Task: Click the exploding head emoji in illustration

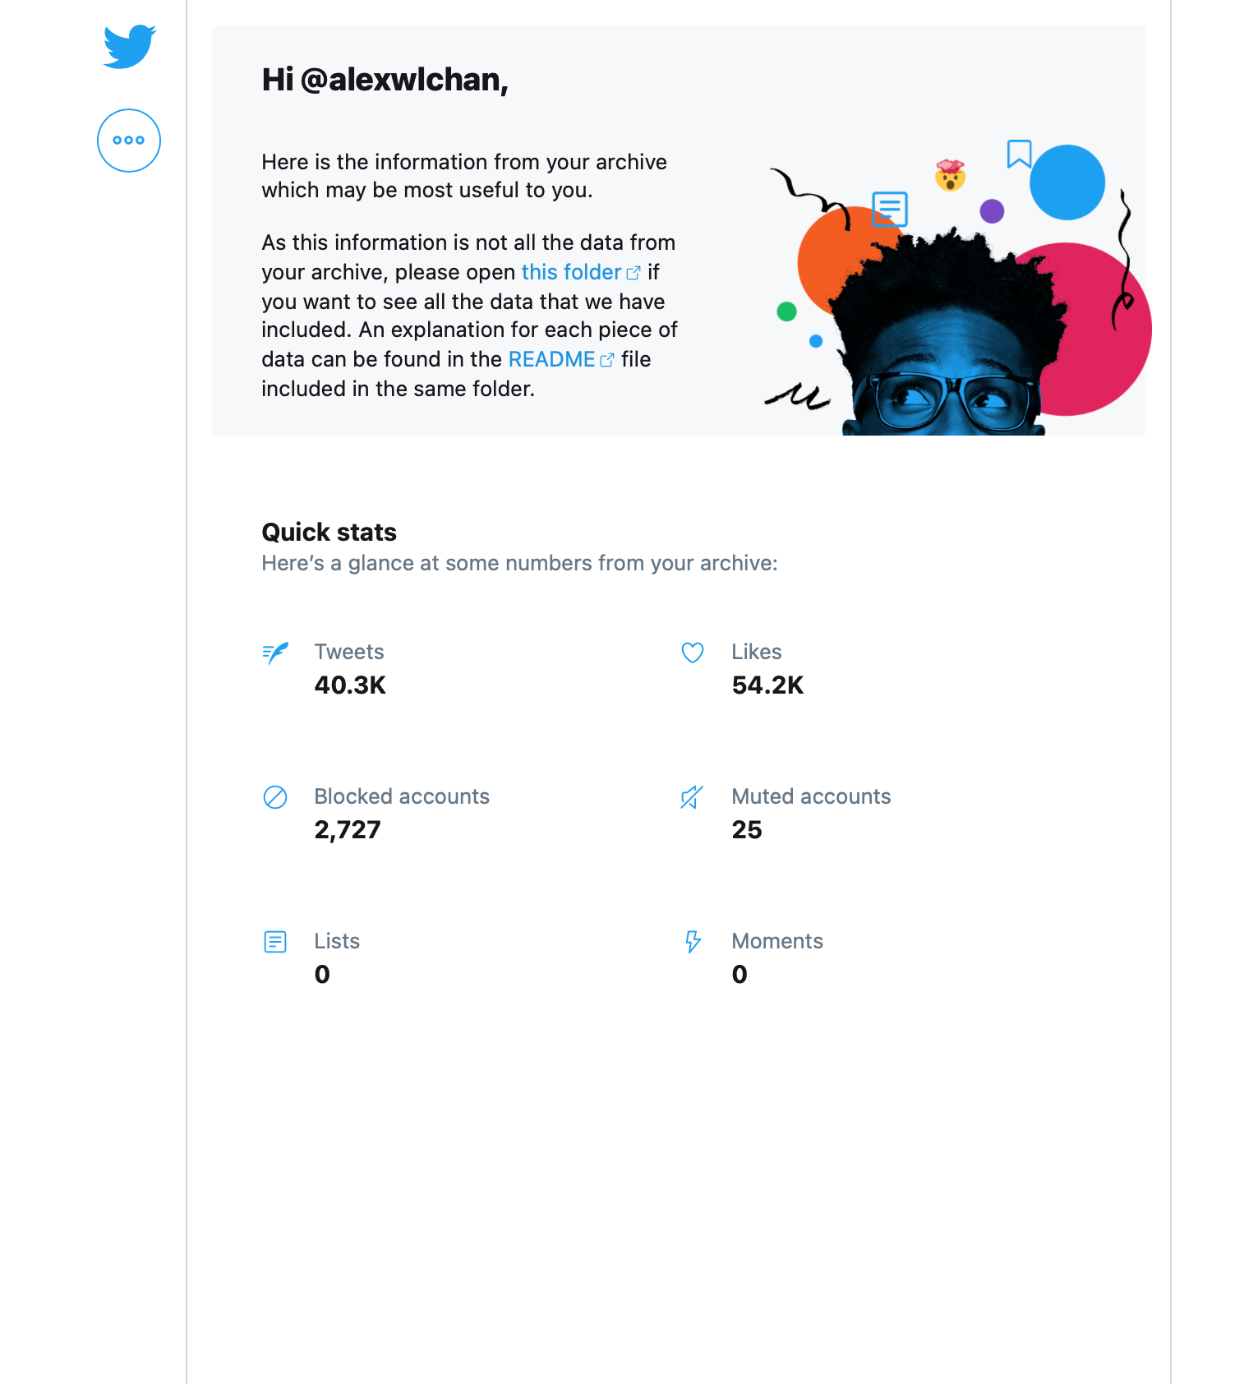Action: coord(950,175)
